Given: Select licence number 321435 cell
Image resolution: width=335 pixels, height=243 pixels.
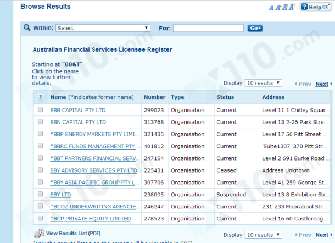Looking at the screenshot, I should 154,134.
